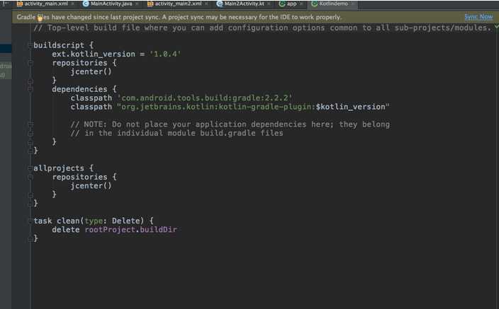Viewport: 499px width, 309px height.
Task: Fold the NOTE comment block
Action: click(30, 124)
